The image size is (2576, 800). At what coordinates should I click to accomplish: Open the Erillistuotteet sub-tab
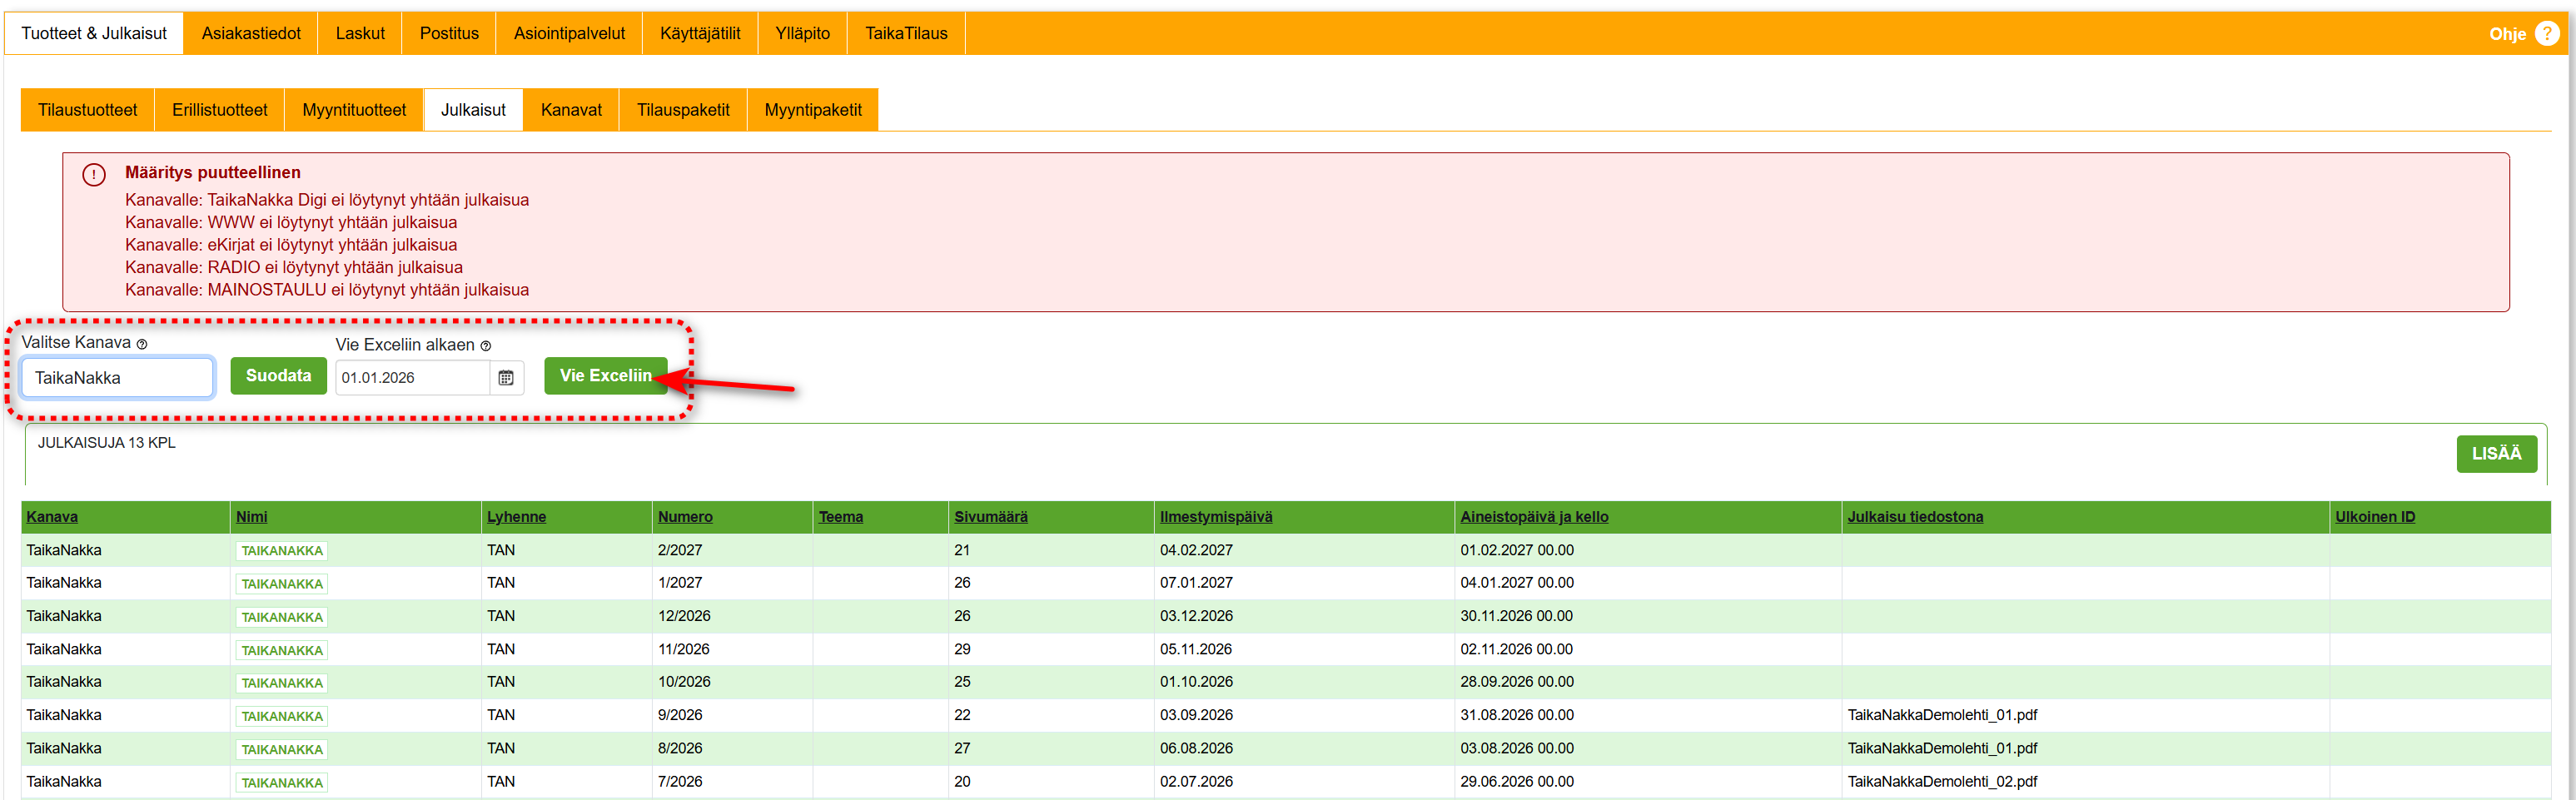pyautogui.click(x=220, y=110)
